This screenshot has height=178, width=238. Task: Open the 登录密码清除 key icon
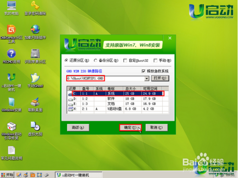pos(35,8)
